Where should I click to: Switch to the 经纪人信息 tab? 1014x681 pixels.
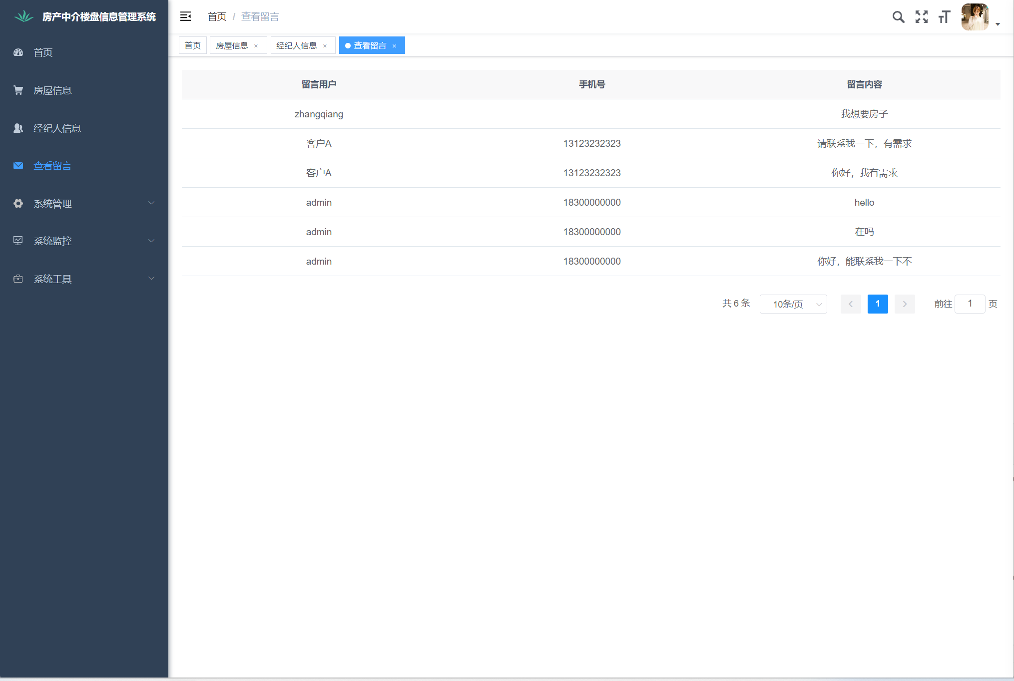(x=296, y=45)
